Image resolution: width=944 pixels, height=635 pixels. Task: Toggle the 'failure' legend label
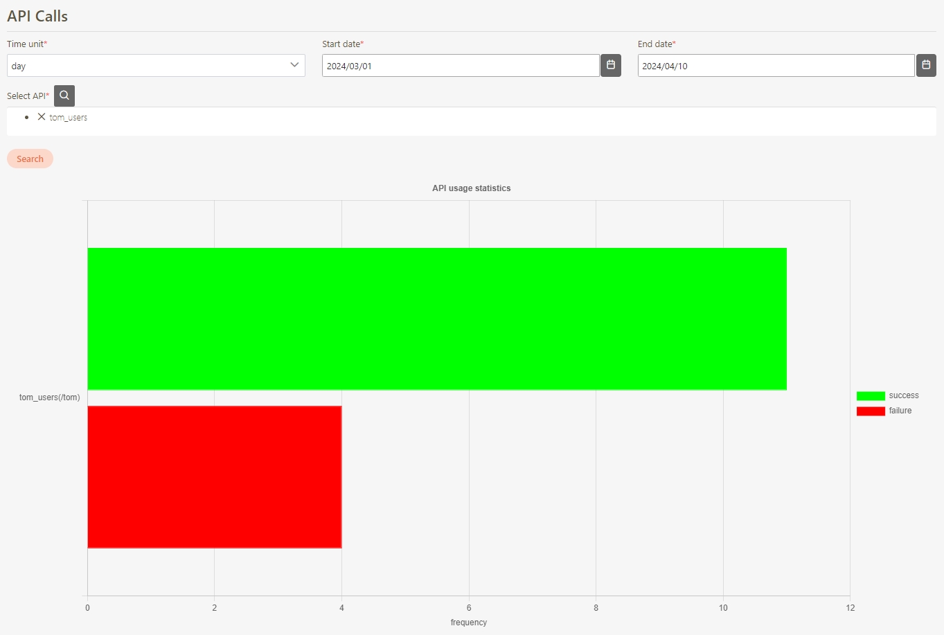point(900,411)
